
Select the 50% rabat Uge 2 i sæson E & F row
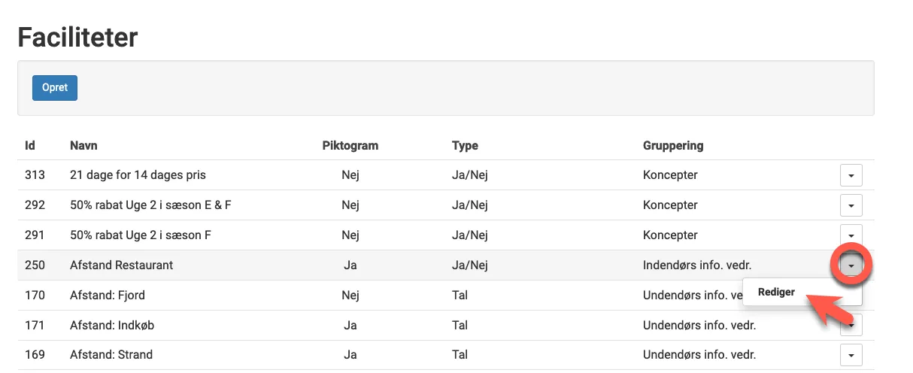150,205
